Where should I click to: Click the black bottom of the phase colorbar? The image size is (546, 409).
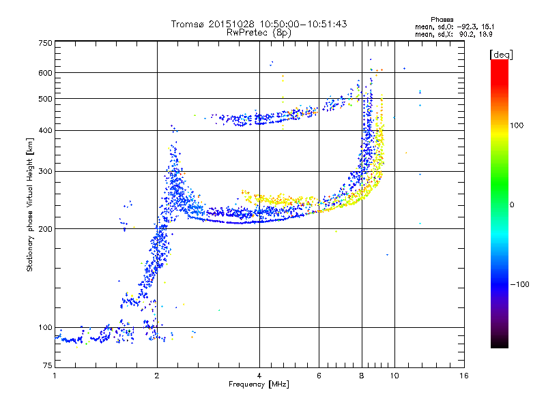tap(500, 343)
